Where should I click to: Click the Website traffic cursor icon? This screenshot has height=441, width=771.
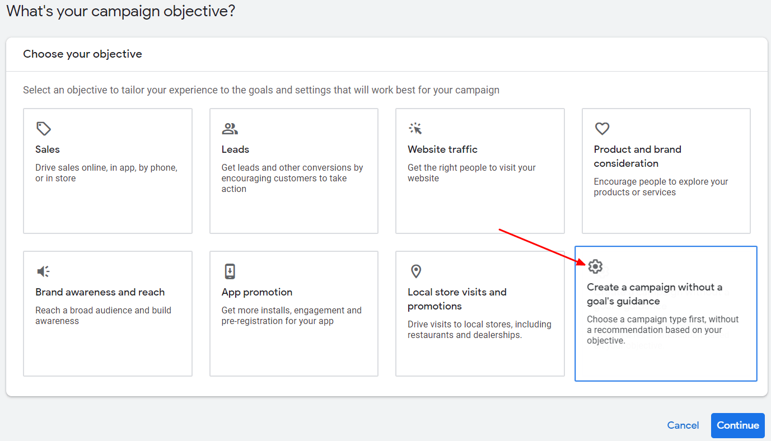(x=416, y=128)
